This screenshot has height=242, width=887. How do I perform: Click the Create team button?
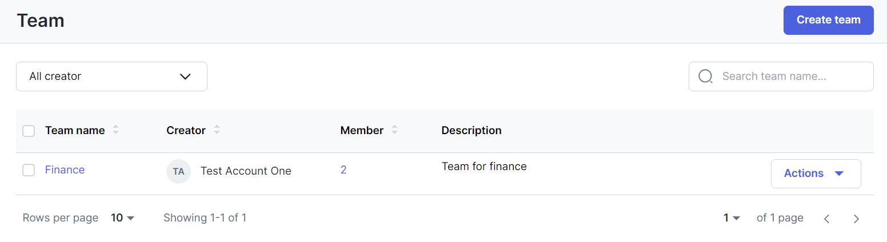click(828, 20)
